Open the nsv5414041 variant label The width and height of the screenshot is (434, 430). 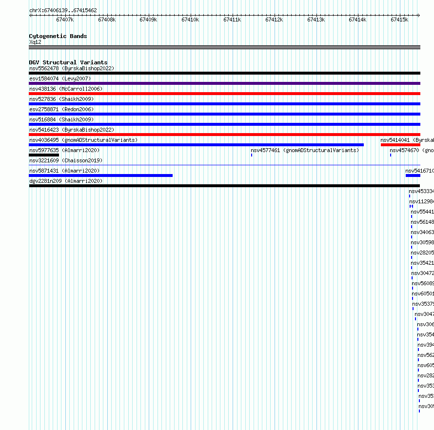tap(407, 140)
